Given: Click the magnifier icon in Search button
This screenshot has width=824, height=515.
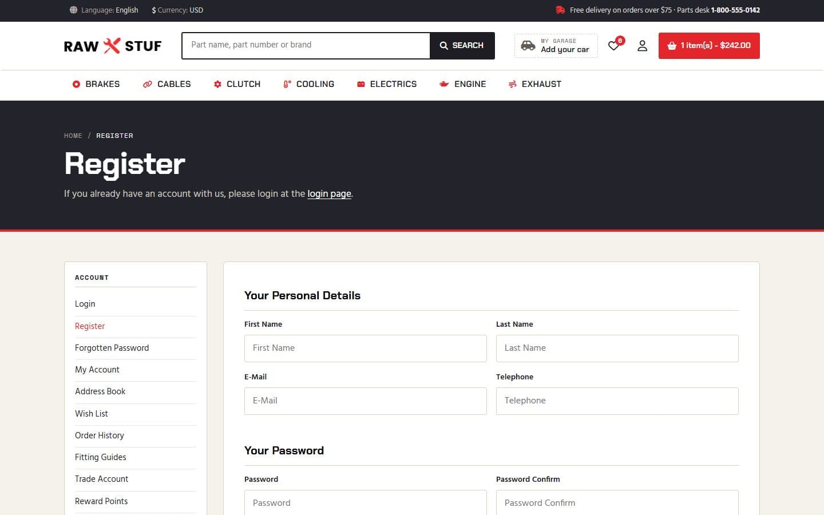Looking at the screenshot, I should [443, 46].
